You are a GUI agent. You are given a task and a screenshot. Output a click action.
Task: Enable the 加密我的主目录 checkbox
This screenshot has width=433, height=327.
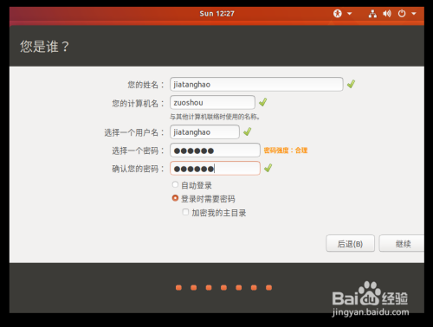[185, 212]
